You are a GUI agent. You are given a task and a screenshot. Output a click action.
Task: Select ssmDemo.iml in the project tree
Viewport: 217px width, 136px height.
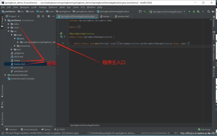coord(19,71)
